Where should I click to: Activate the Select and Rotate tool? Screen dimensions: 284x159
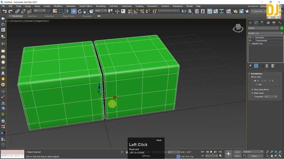click(x=80, y=11)
